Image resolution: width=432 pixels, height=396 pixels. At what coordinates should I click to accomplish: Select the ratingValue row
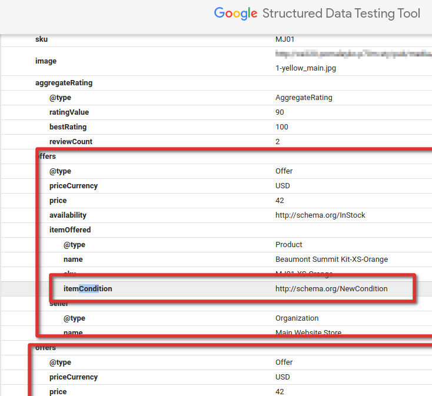tap(69, 112)
